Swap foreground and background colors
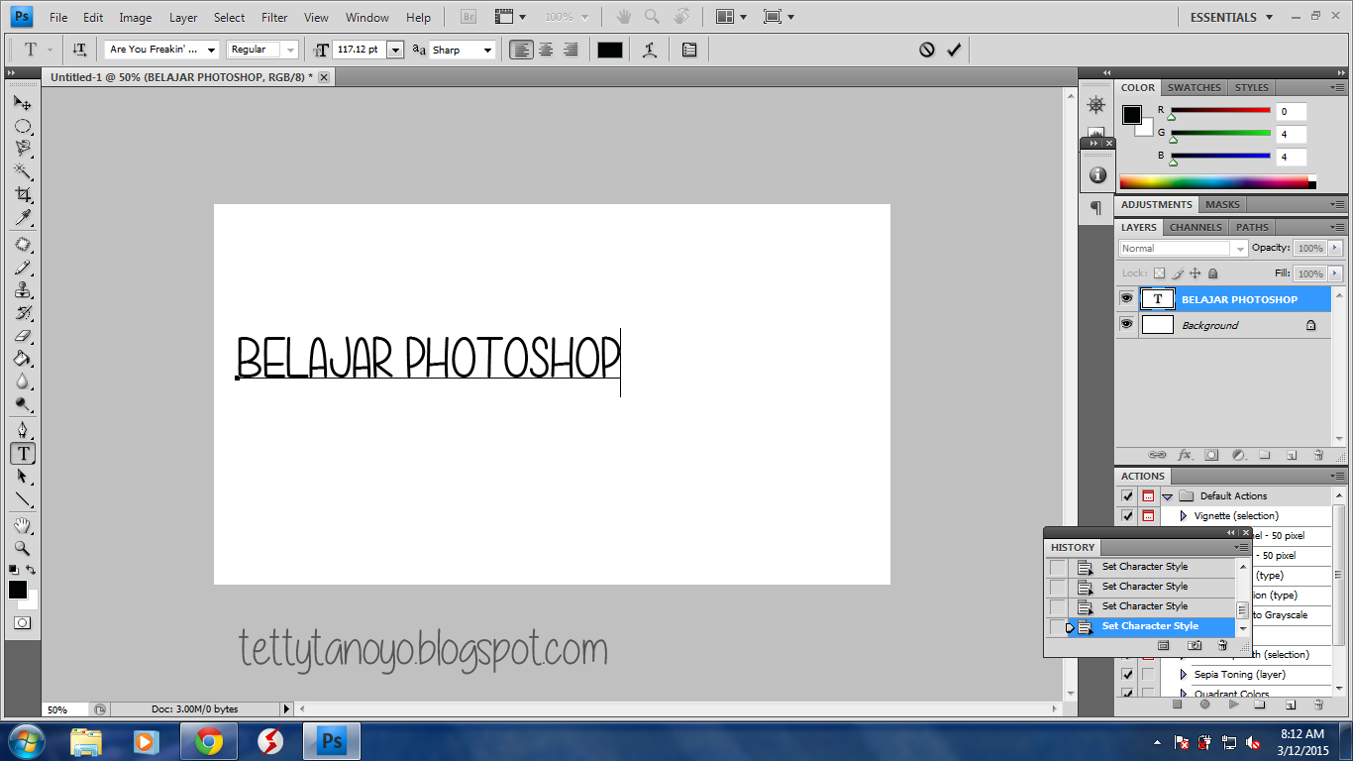The image size is (1353, 761). [31, 570]
